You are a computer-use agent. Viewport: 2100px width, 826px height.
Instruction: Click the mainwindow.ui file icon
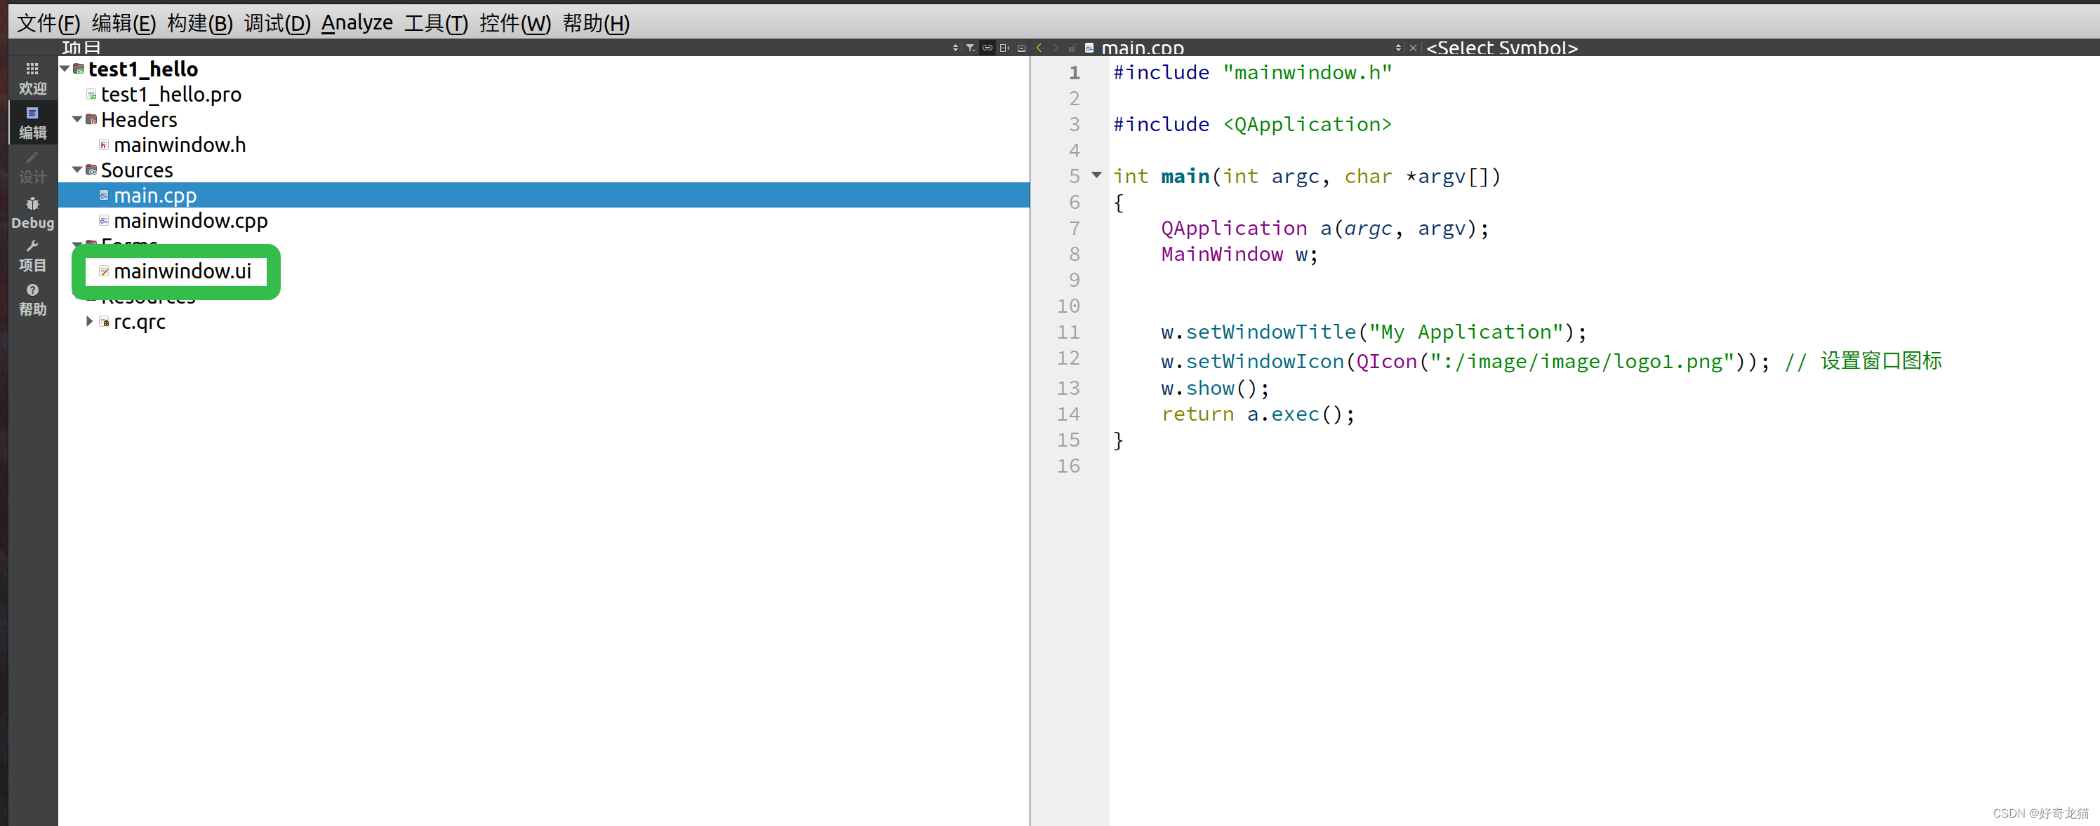pyautogui.click(x=104, y=271)
